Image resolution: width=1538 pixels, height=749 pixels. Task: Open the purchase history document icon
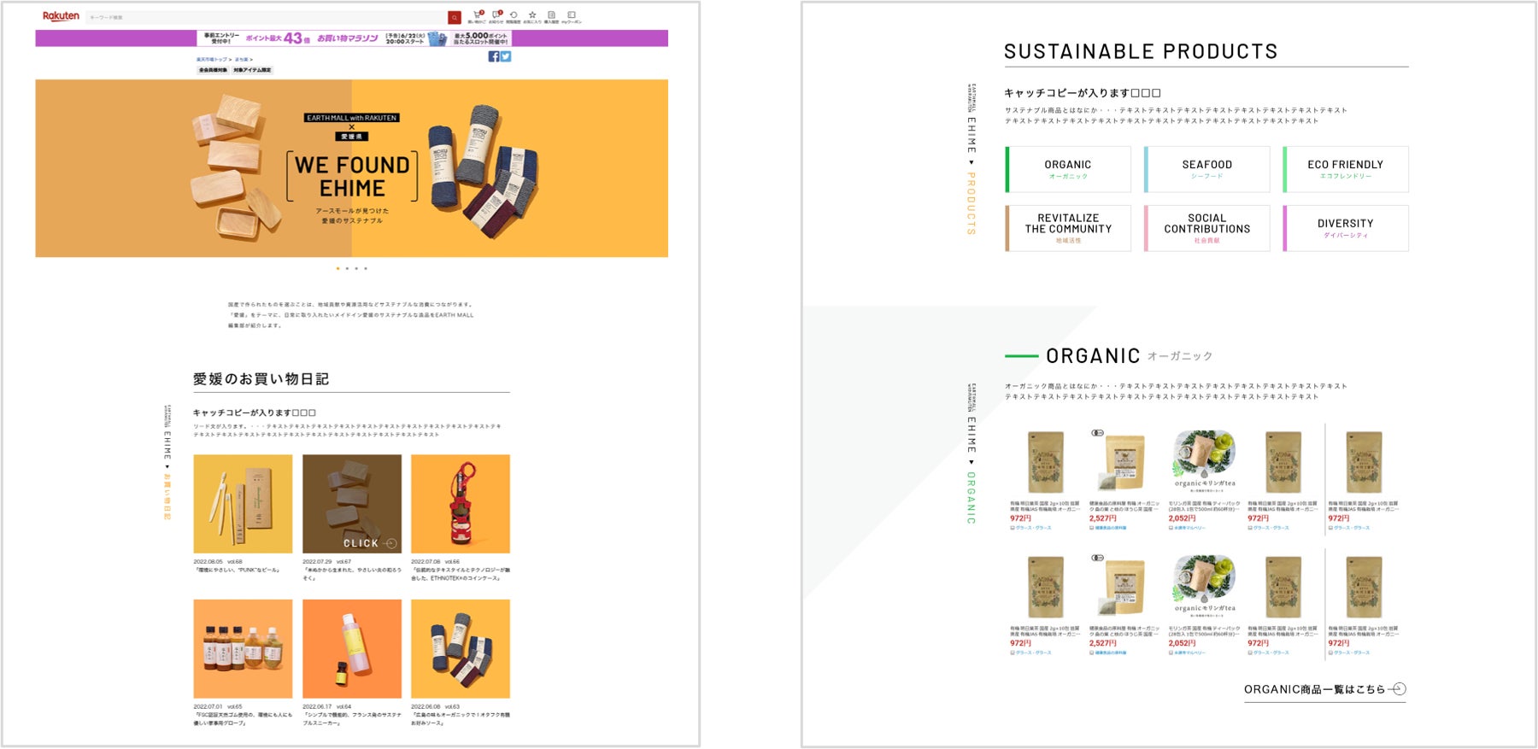[551, 15]
